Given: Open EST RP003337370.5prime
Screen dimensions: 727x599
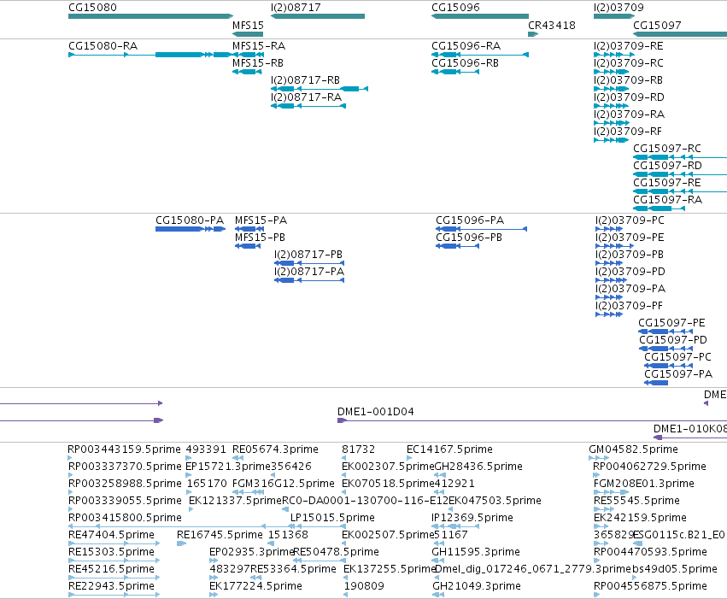Looking at the screenshot, I should pyautogui.click(x=125, y=467).
